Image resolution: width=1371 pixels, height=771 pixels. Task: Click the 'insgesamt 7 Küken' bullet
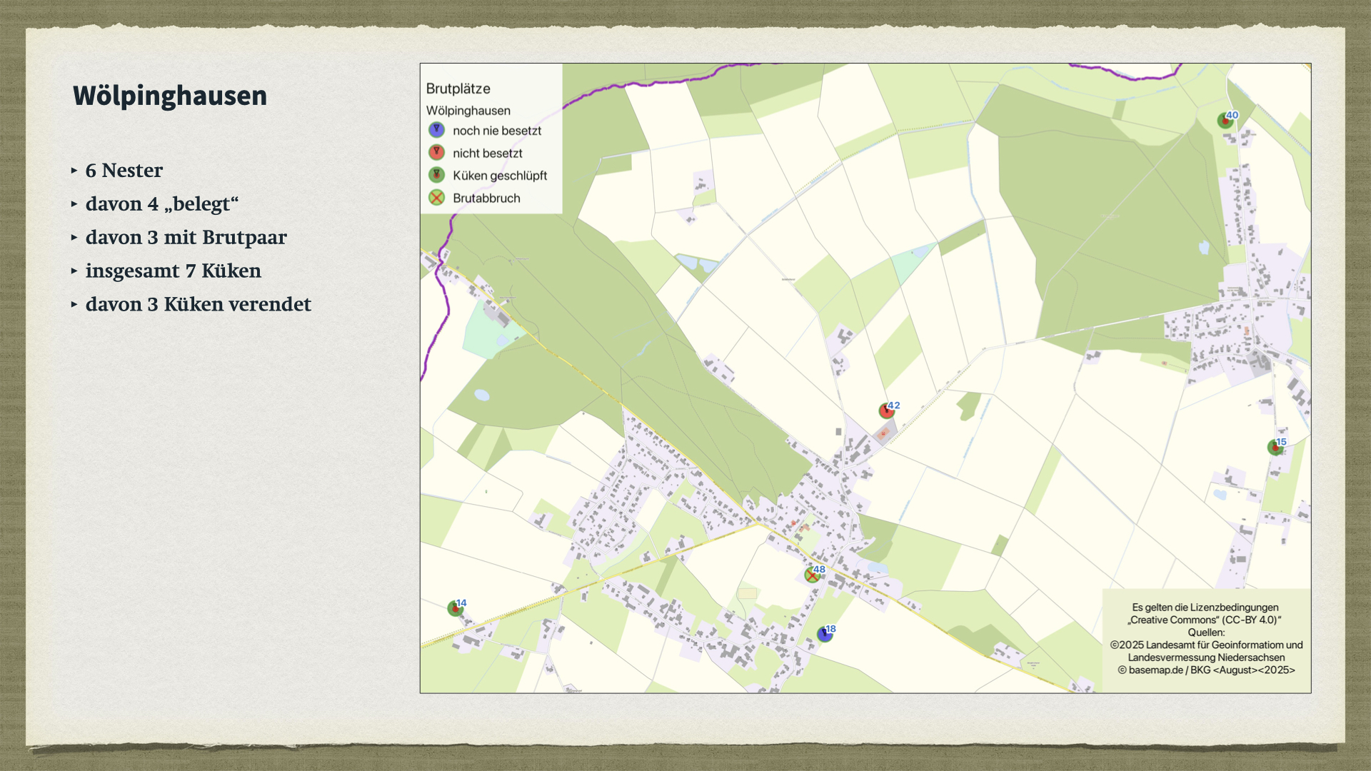(x=173, y=271)
